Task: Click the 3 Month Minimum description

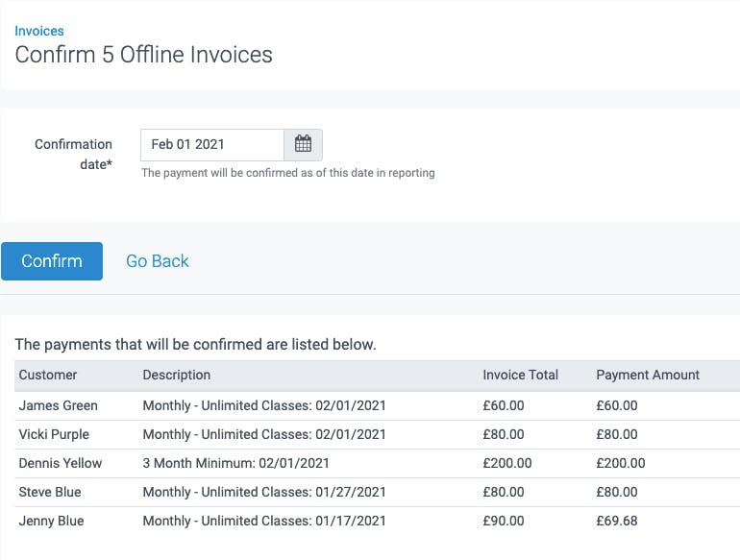Action: pyautogui.click(x=235, y=463)
